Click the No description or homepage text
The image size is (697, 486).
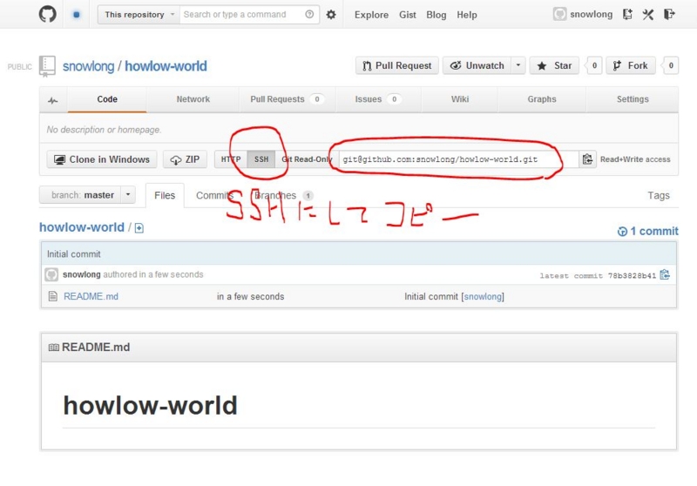point(104,130)
